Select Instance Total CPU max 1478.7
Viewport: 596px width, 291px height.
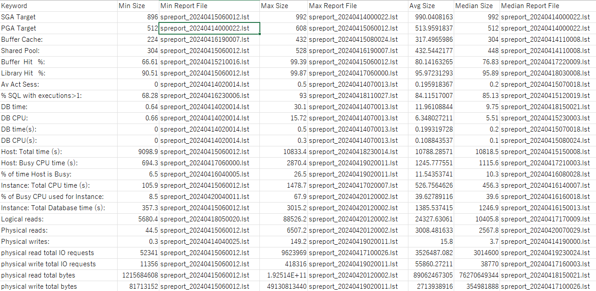tap(284, 185)
